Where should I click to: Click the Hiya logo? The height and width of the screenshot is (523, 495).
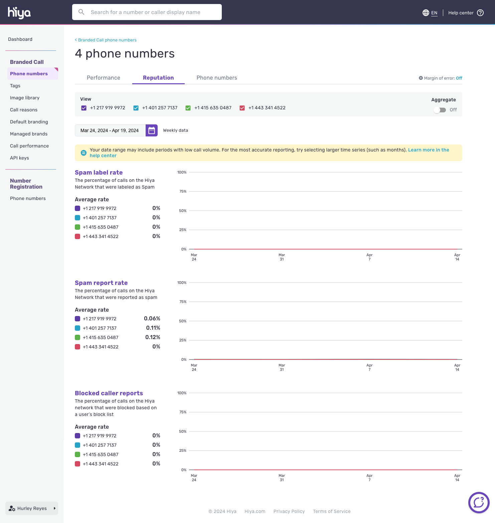[19, 12]
